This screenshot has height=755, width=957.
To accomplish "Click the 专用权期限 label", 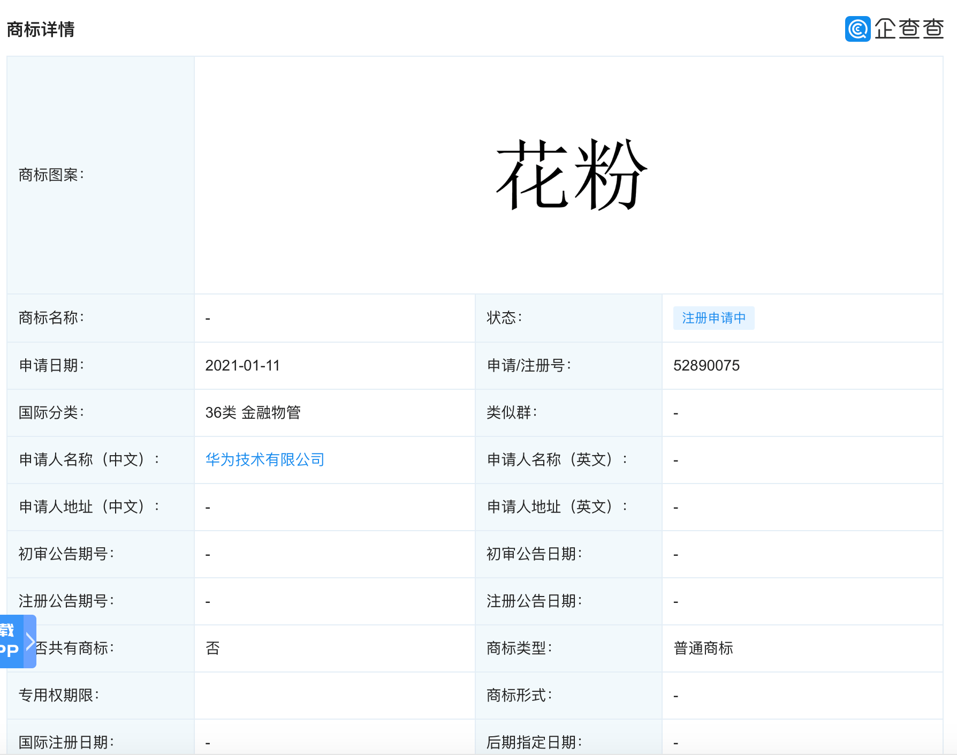I will tap(59, 696).
